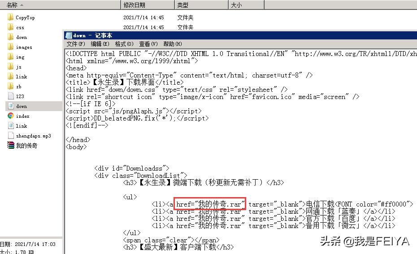
Task: Click the 备用下载「微云」 list item line
Action: point(274,226)
